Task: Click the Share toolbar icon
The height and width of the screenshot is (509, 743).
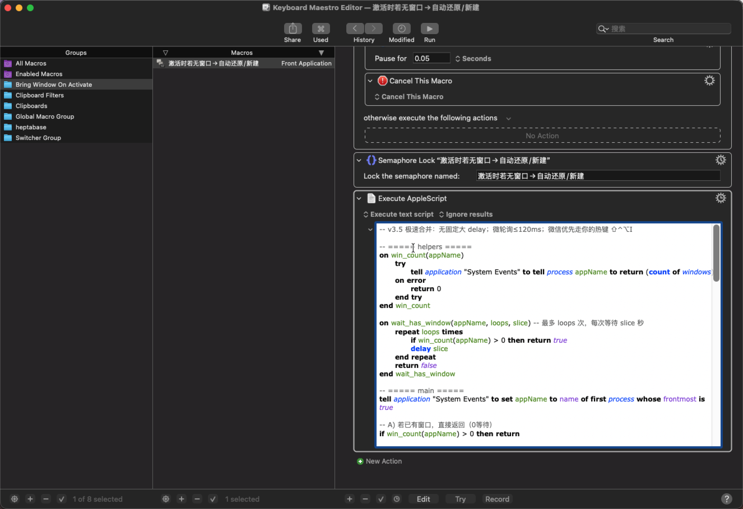Action: click(292, 29)
